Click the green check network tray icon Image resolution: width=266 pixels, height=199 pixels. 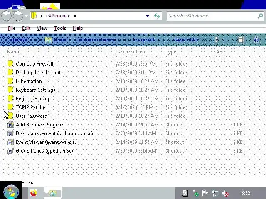click(x=195, y=193)
